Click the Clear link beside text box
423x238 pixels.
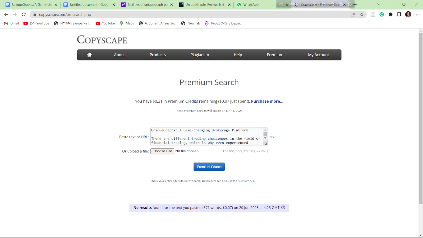click(x=273, y=137)
